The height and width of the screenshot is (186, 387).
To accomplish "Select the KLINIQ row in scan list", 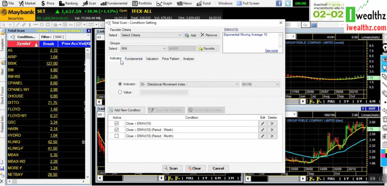I will (46, 142).
